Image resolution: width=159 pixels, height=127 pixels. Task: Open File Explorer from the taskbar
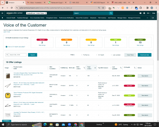pos(51,124)
